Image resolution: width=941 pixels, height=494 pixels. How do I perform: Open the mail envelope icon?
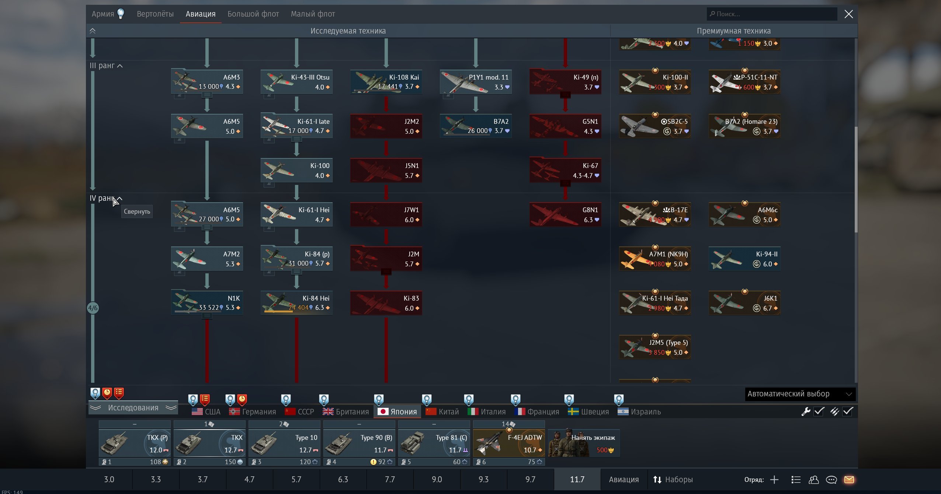coord(849,479)
